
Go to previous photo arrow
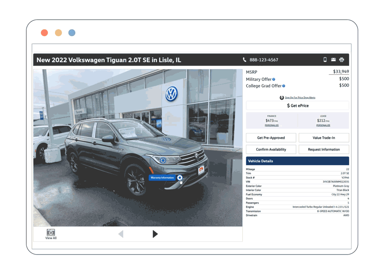[121, 234]
